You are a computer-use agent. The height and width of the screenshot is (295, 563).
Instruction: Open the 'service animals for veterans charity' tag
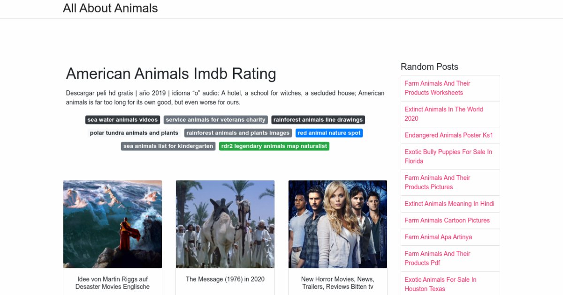click(x=215, y=120)
